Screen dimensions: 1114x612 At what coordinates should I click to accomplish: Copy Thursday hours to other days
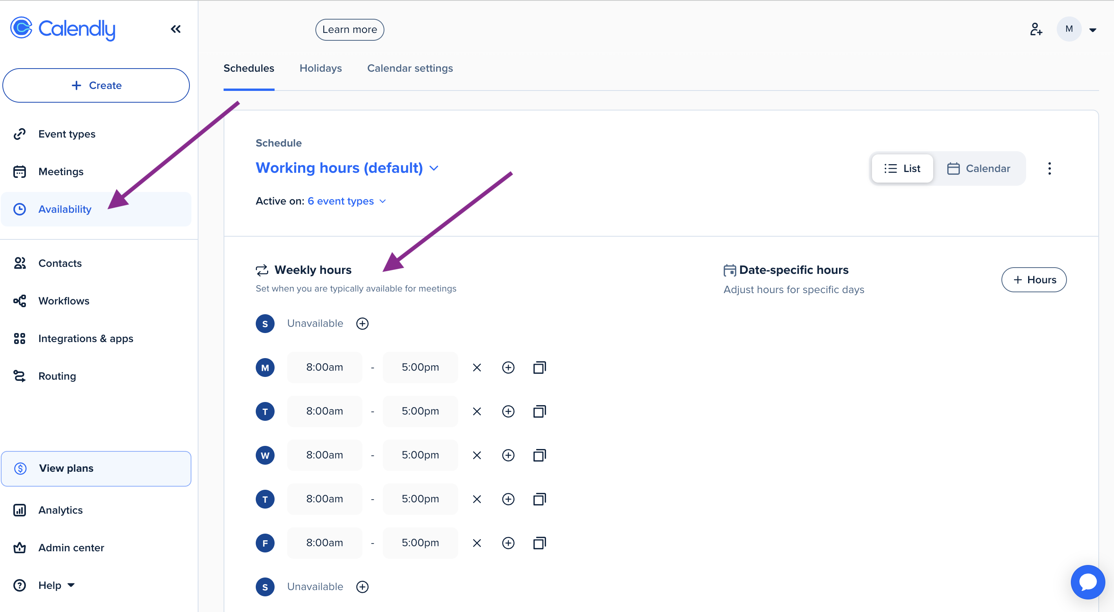tap(539, 499)
